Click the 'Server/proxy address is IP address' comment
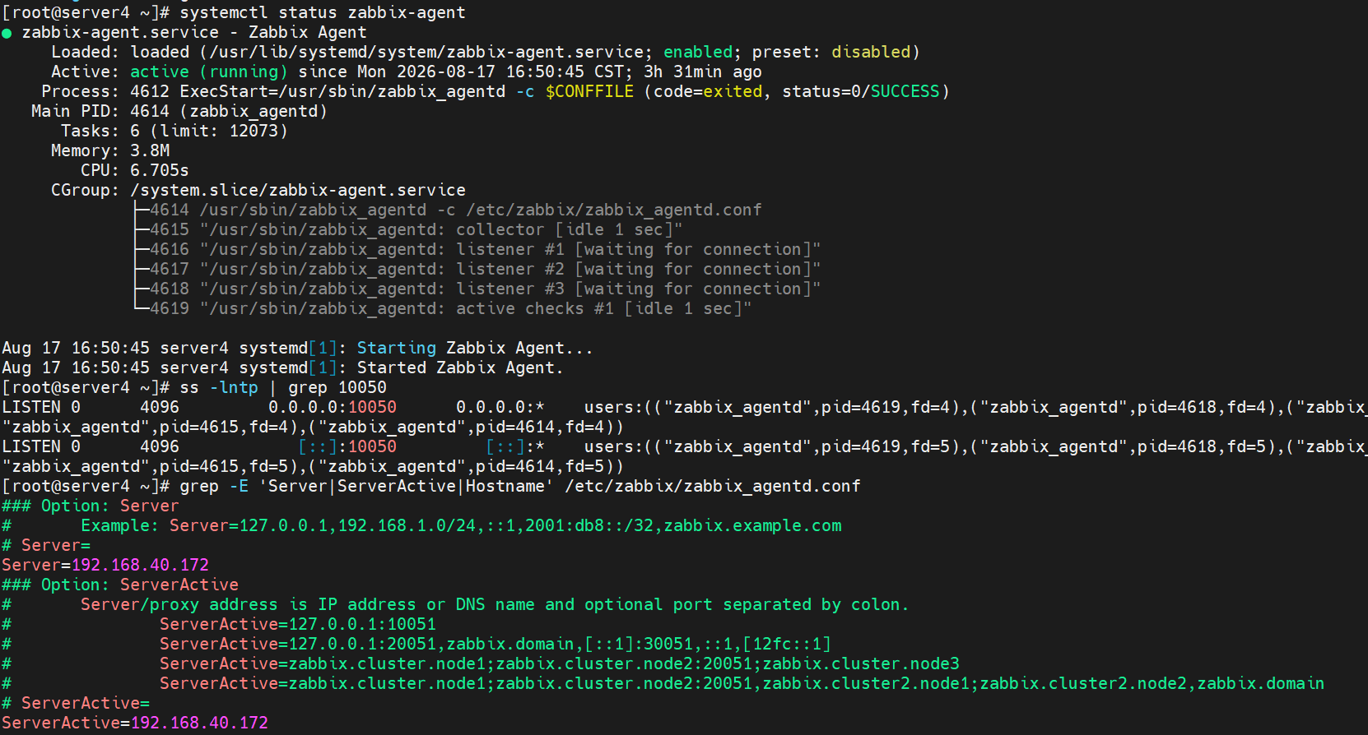1368x735 pixels. (x=455, y=604)
